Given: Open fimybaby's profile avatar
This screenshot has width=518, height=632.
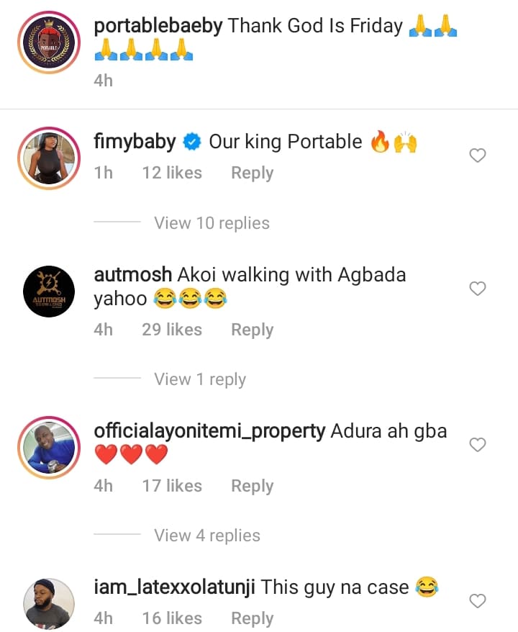Looking at the screenshot, I should (50, 157).
